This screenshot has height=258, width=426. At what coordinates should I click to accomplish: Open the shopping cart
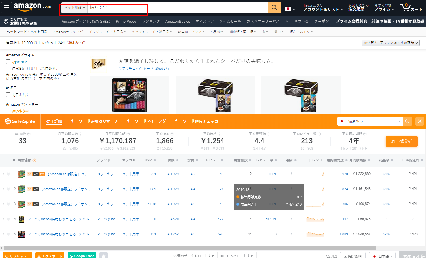411,7
